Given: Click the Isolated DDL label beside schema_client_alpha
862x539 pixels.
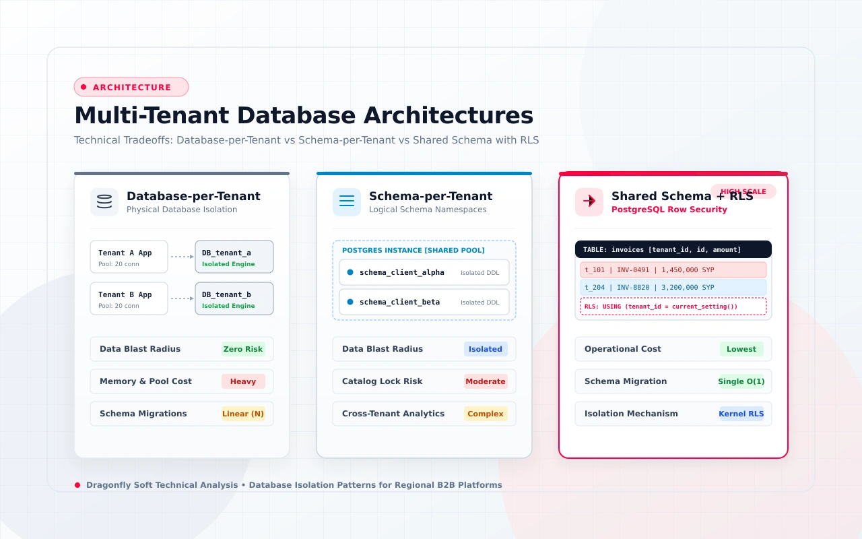Looking at the screenshot, I should [480, 273].
